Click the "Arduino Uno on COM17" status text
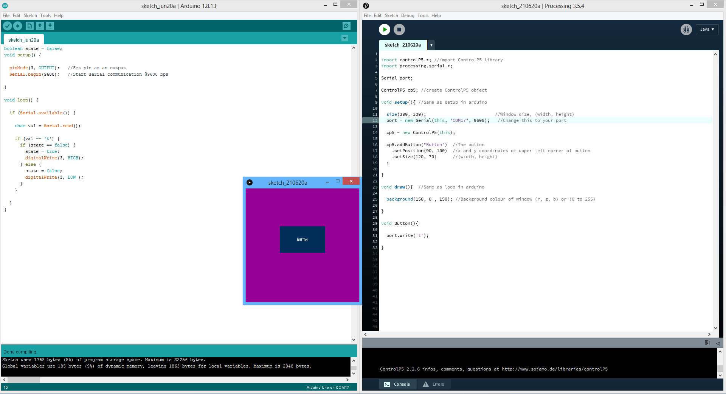 pos(328,388)
